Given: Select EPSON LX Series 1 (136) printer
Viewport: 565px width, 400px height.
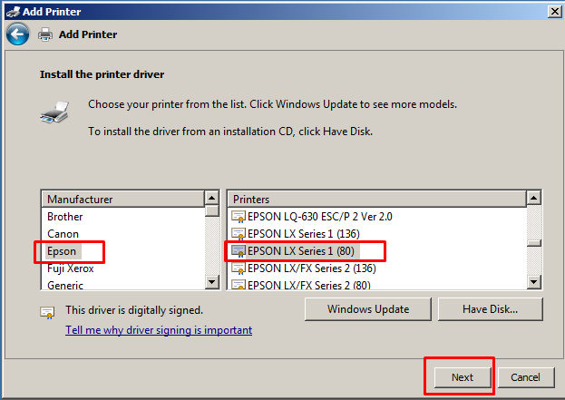Looking at the screenshot, I should (304, 234).
